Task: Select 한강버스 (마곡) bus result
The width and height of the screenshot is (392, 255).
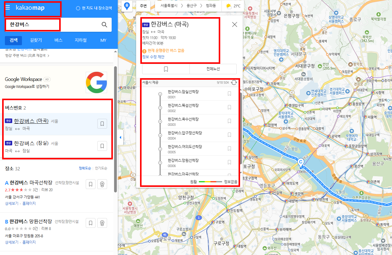Action: [x=31, y=121]
